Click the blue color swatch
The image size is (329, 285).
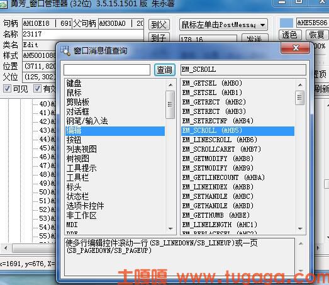[286, 23]
